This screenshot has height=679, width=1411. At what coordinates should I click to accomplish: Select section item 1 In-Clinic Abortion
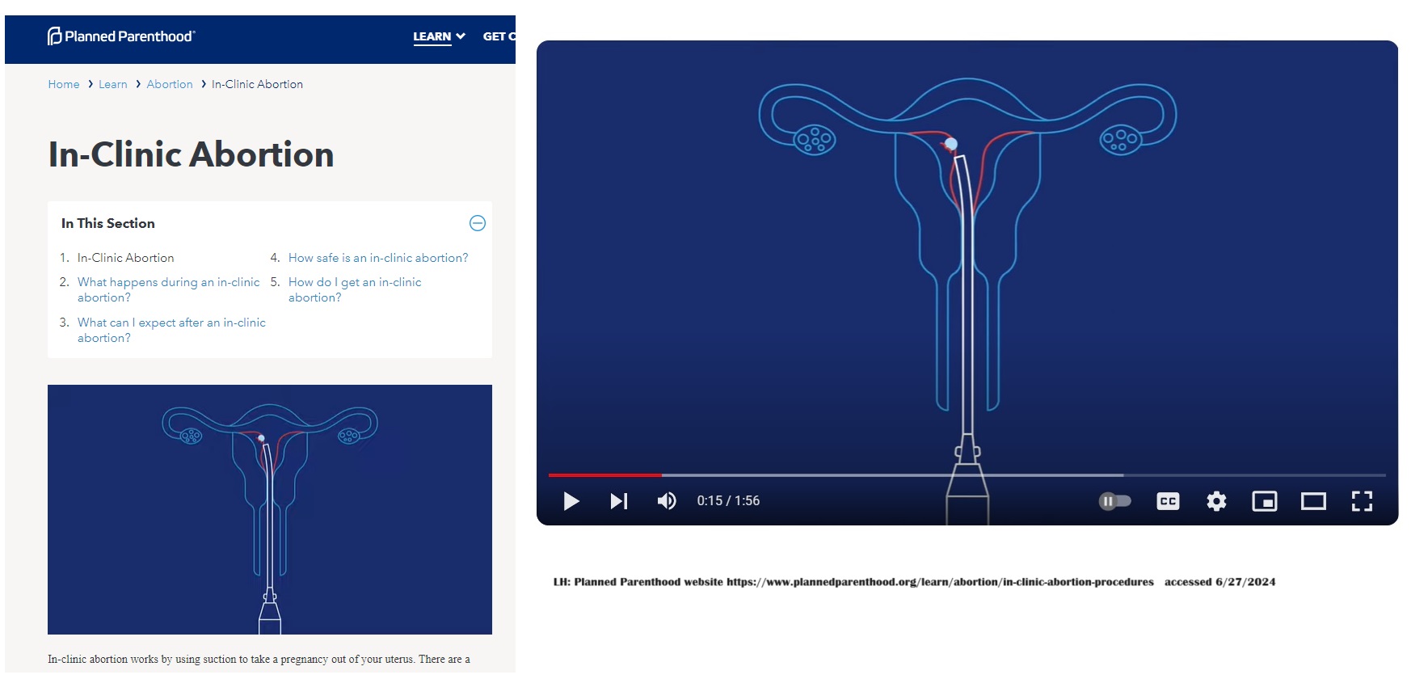pyautogui.click(x=125, y=258)
